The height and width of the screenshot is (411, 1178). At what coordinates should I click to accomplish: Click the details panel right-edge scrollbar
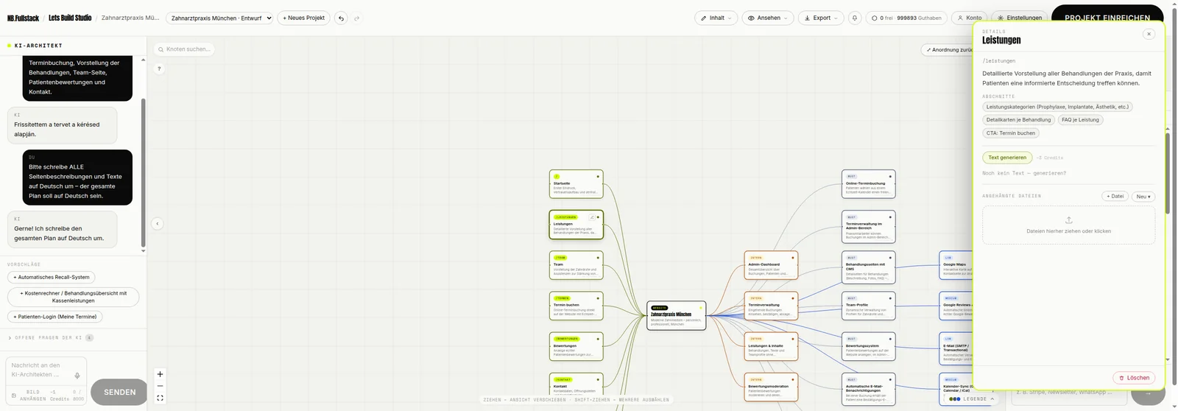click(1167, 173)
